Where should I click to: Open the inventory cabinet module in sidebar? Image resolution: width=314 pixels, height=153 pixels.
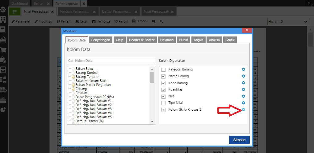pyautogui.click(x=3, y=70)
